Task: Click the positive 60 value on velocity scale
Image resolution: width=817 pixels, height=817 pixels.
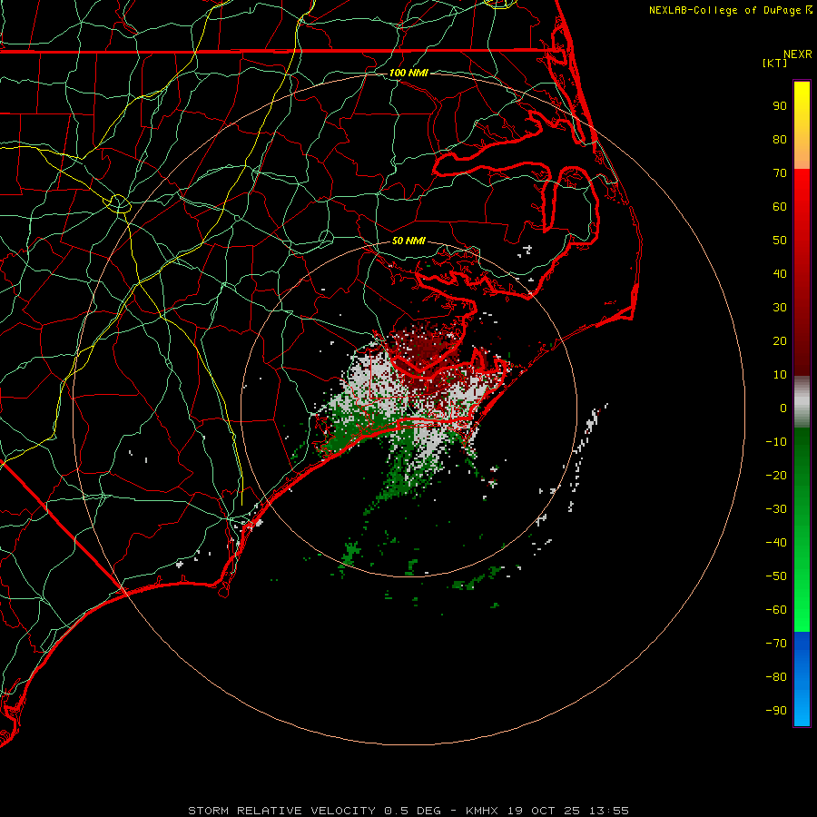Action: pyautogui.click(x=780, y=207)
